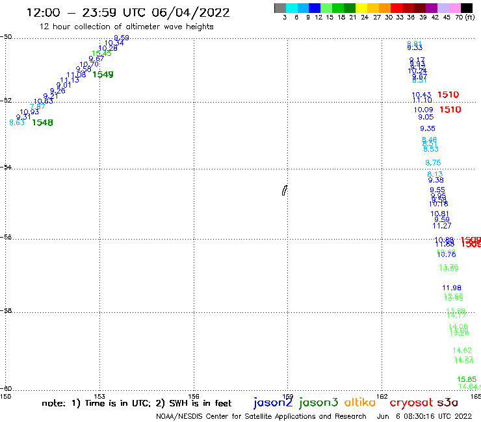Click the lavender swatch in the color scale
This screenshot has height=422, width=481.
(443, 8)
